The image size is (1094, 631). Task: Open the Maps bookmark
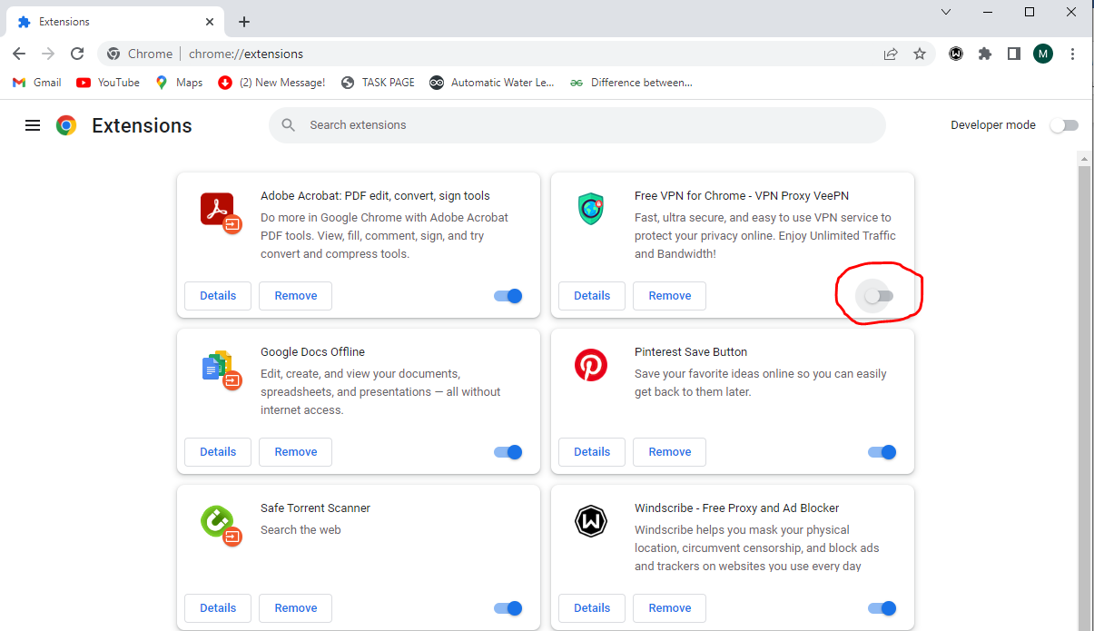(x=179, y=83)
